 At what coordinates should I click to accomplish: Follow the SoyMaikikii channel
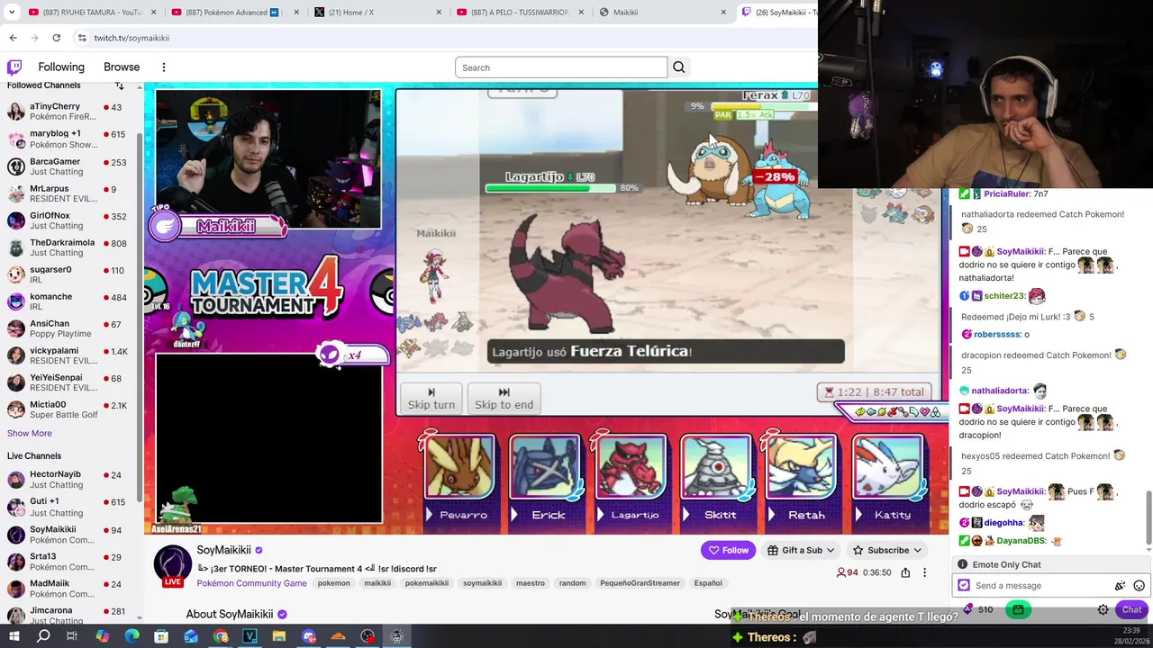pyautogui.click(x=728, y=550)
